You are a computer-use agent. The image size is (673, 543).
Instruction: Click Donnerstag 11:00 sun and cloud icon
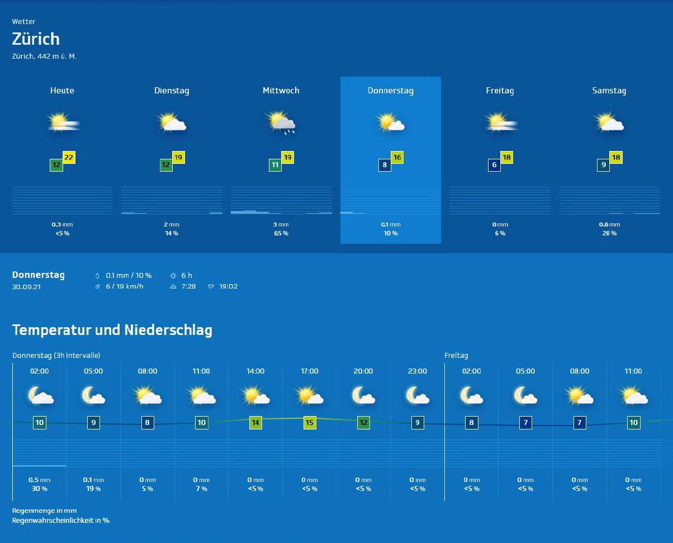202,395
